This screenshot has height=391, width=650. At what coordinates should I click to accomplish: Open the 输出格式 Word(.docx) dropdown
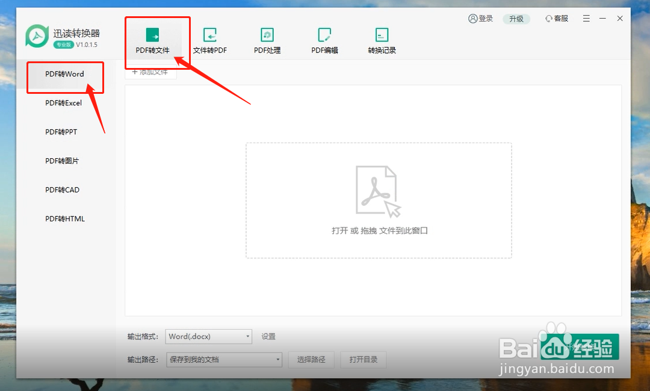point(208,336)
